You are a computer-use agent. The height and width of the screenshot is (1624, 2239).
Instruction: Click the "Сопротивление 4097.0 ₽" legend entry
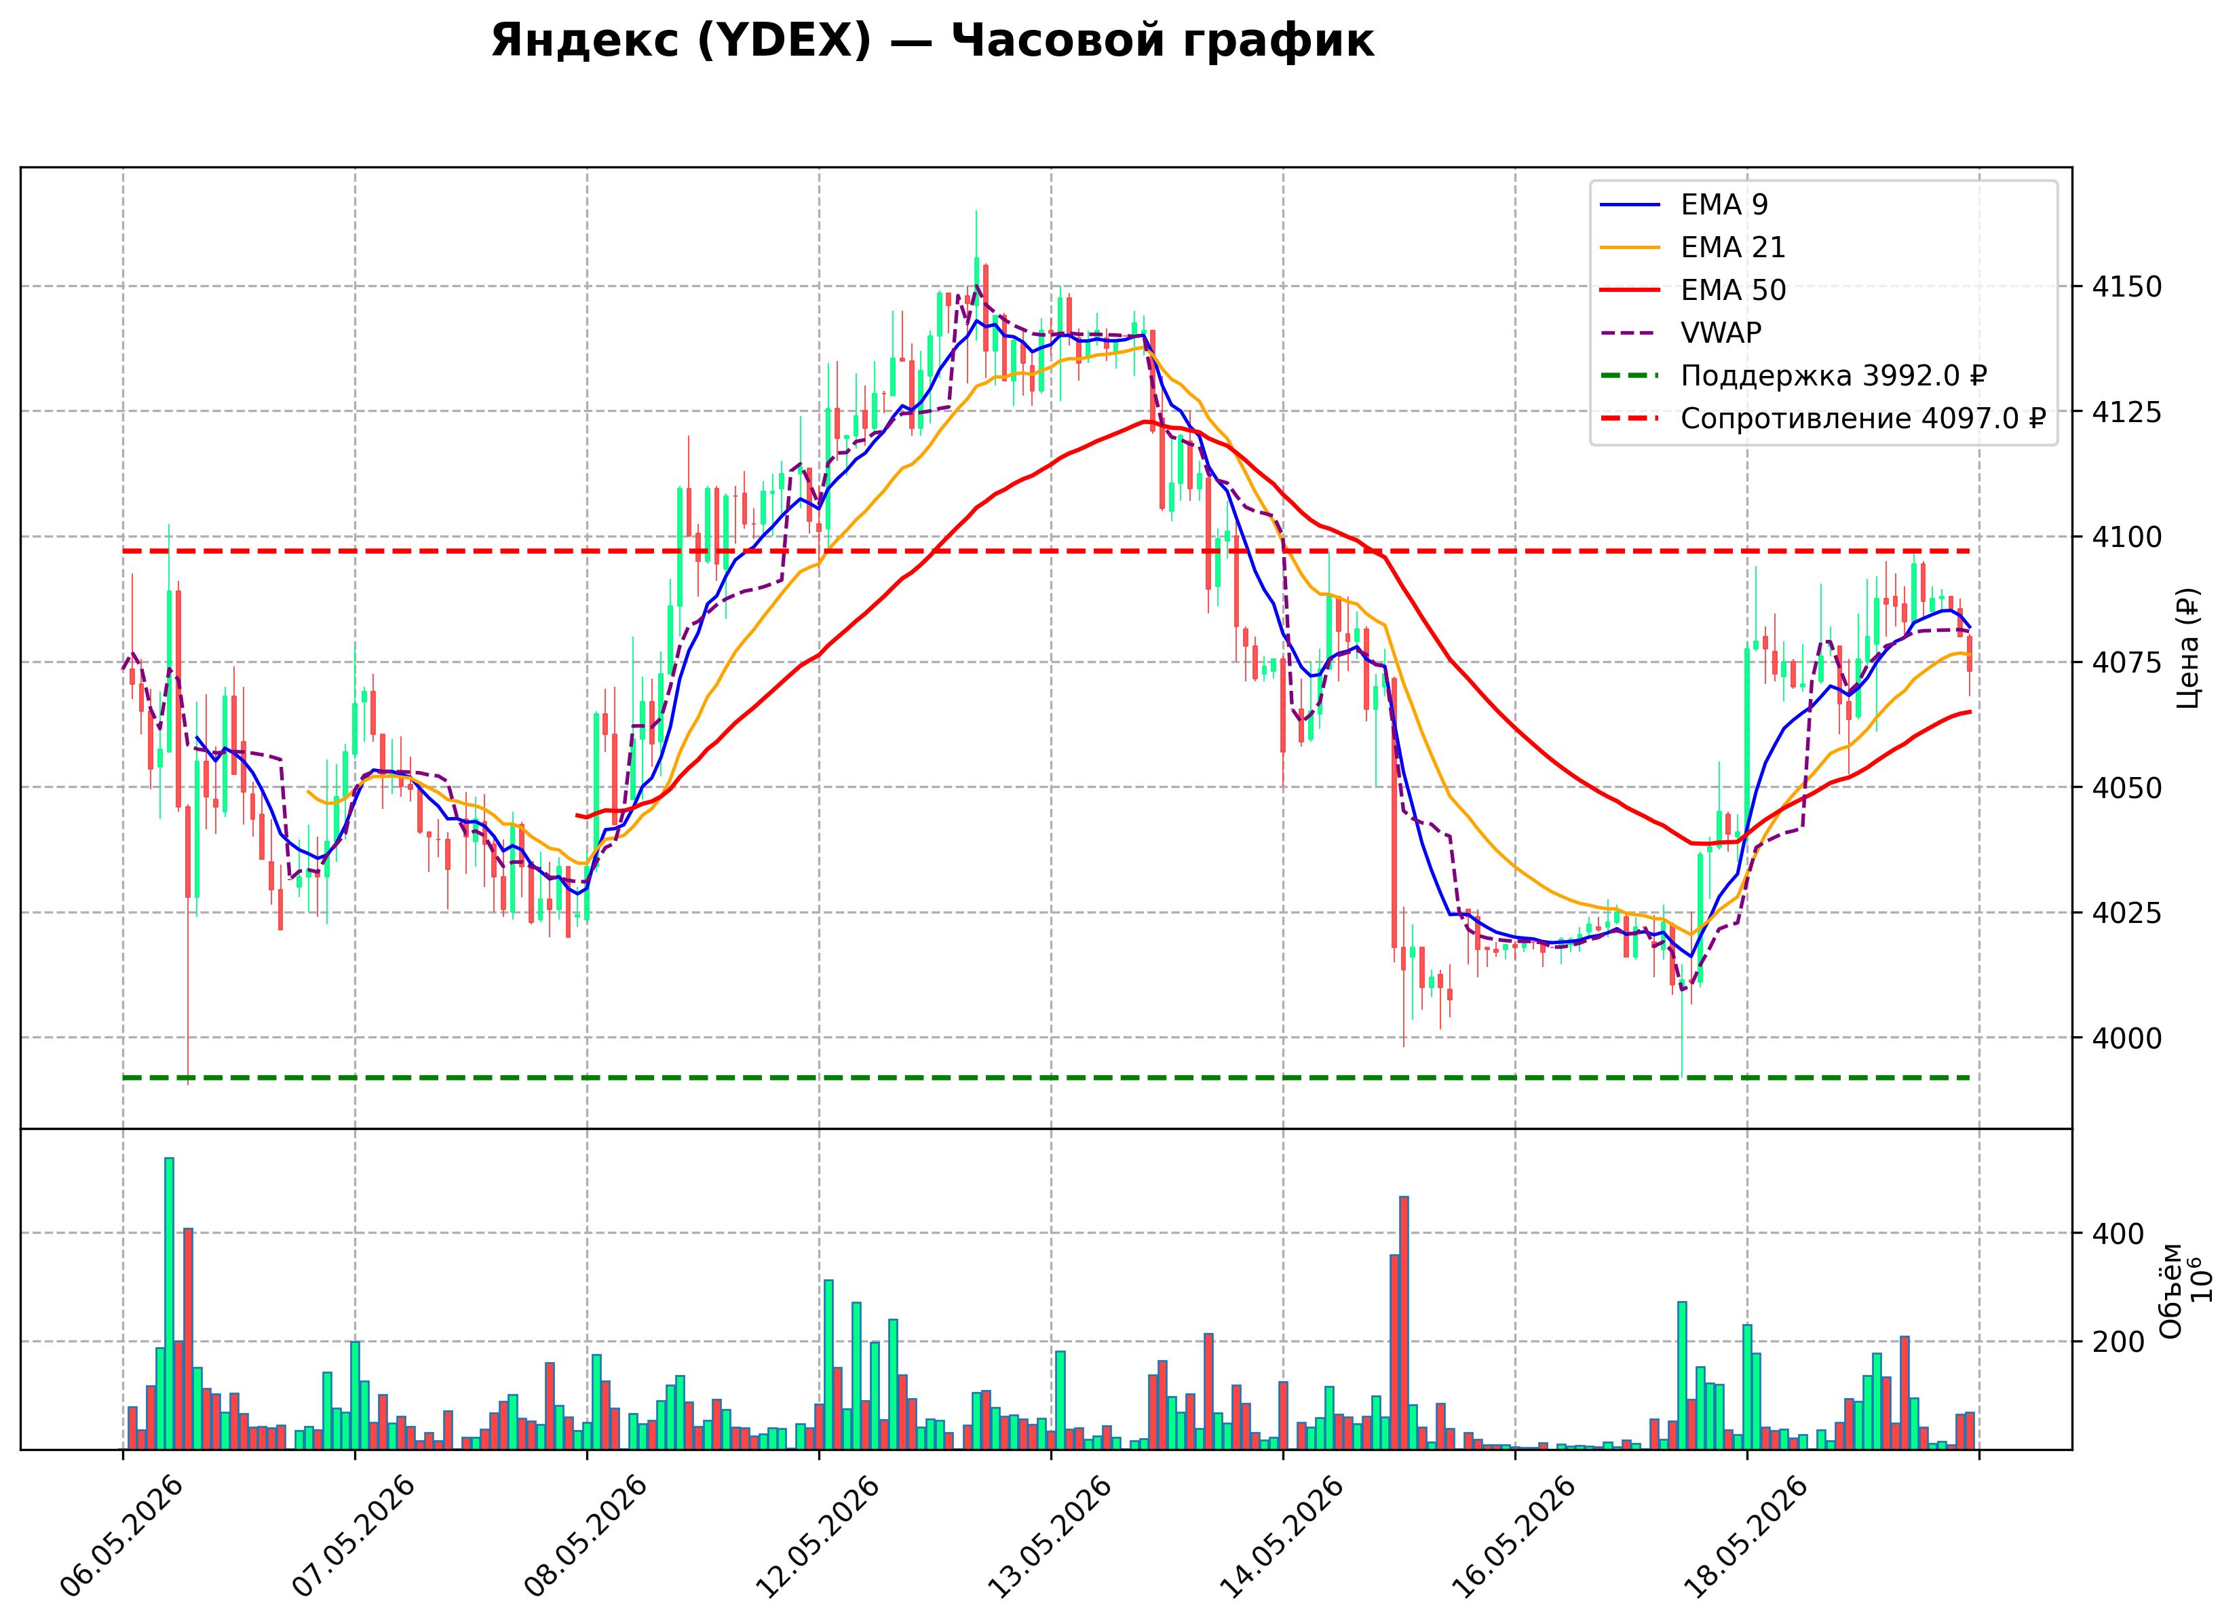pyautogui.click(x=1823, y=419)
